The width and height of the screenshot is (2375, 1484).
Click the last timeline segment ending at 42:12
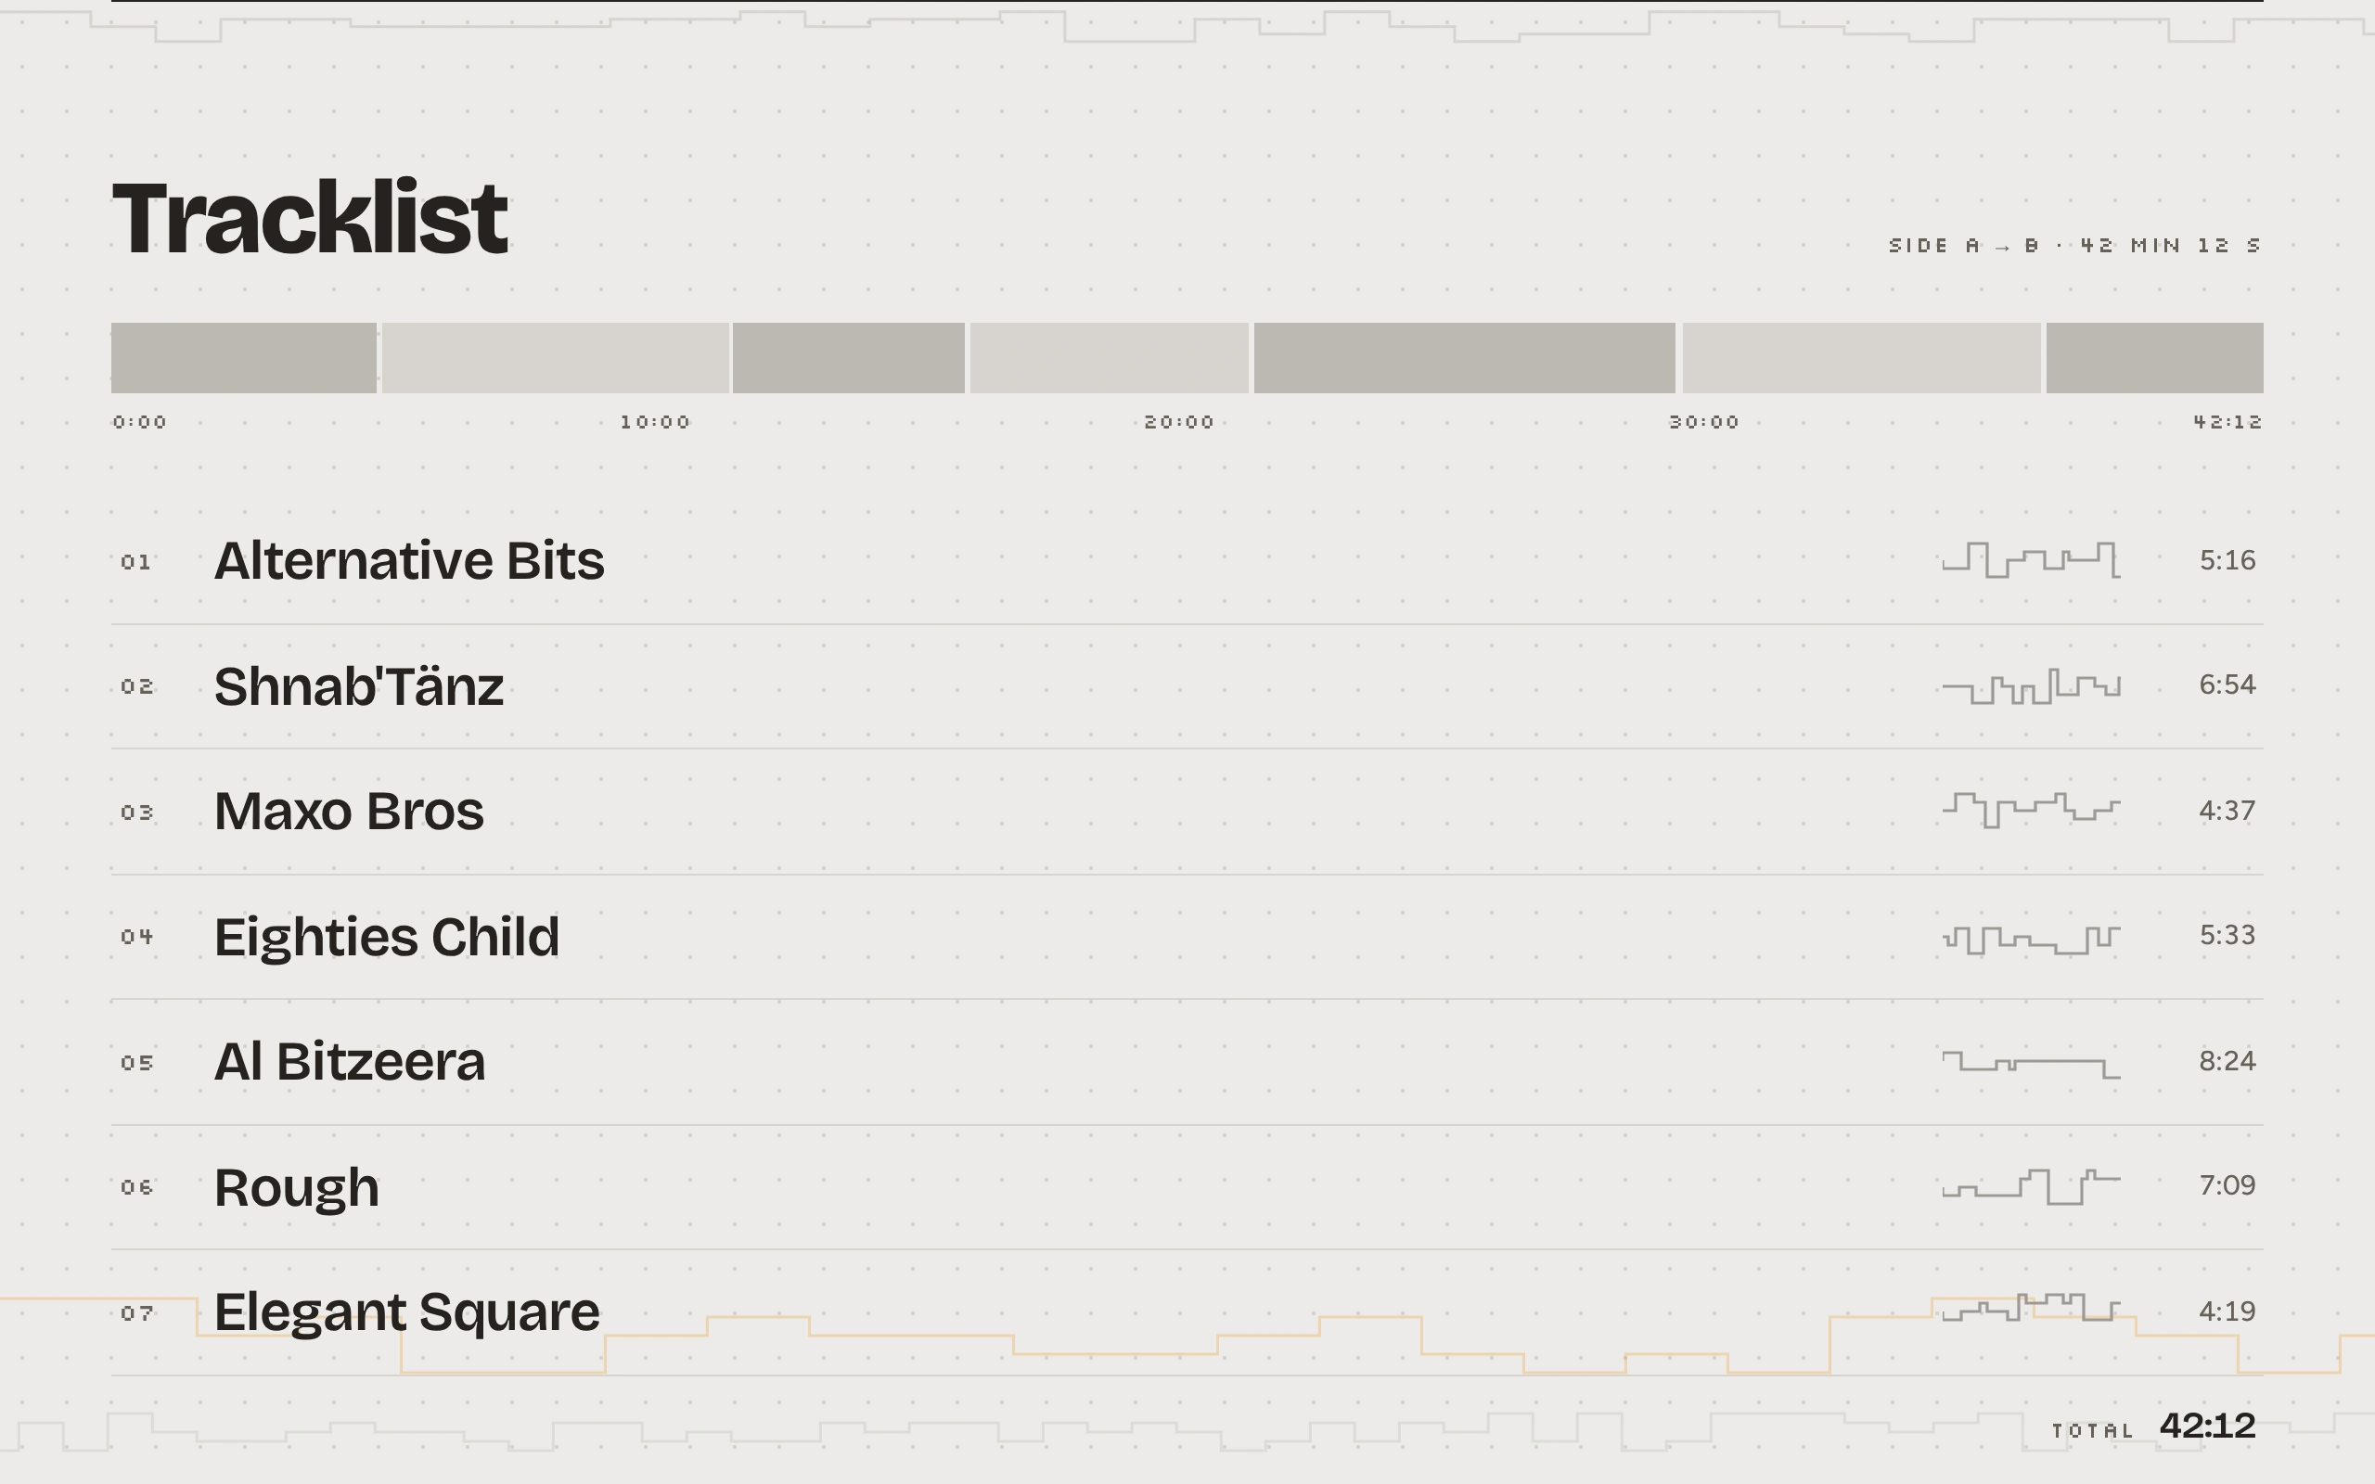(x=2154, y=357)
